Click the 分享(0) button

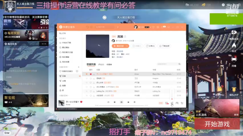tap(150, 46)
